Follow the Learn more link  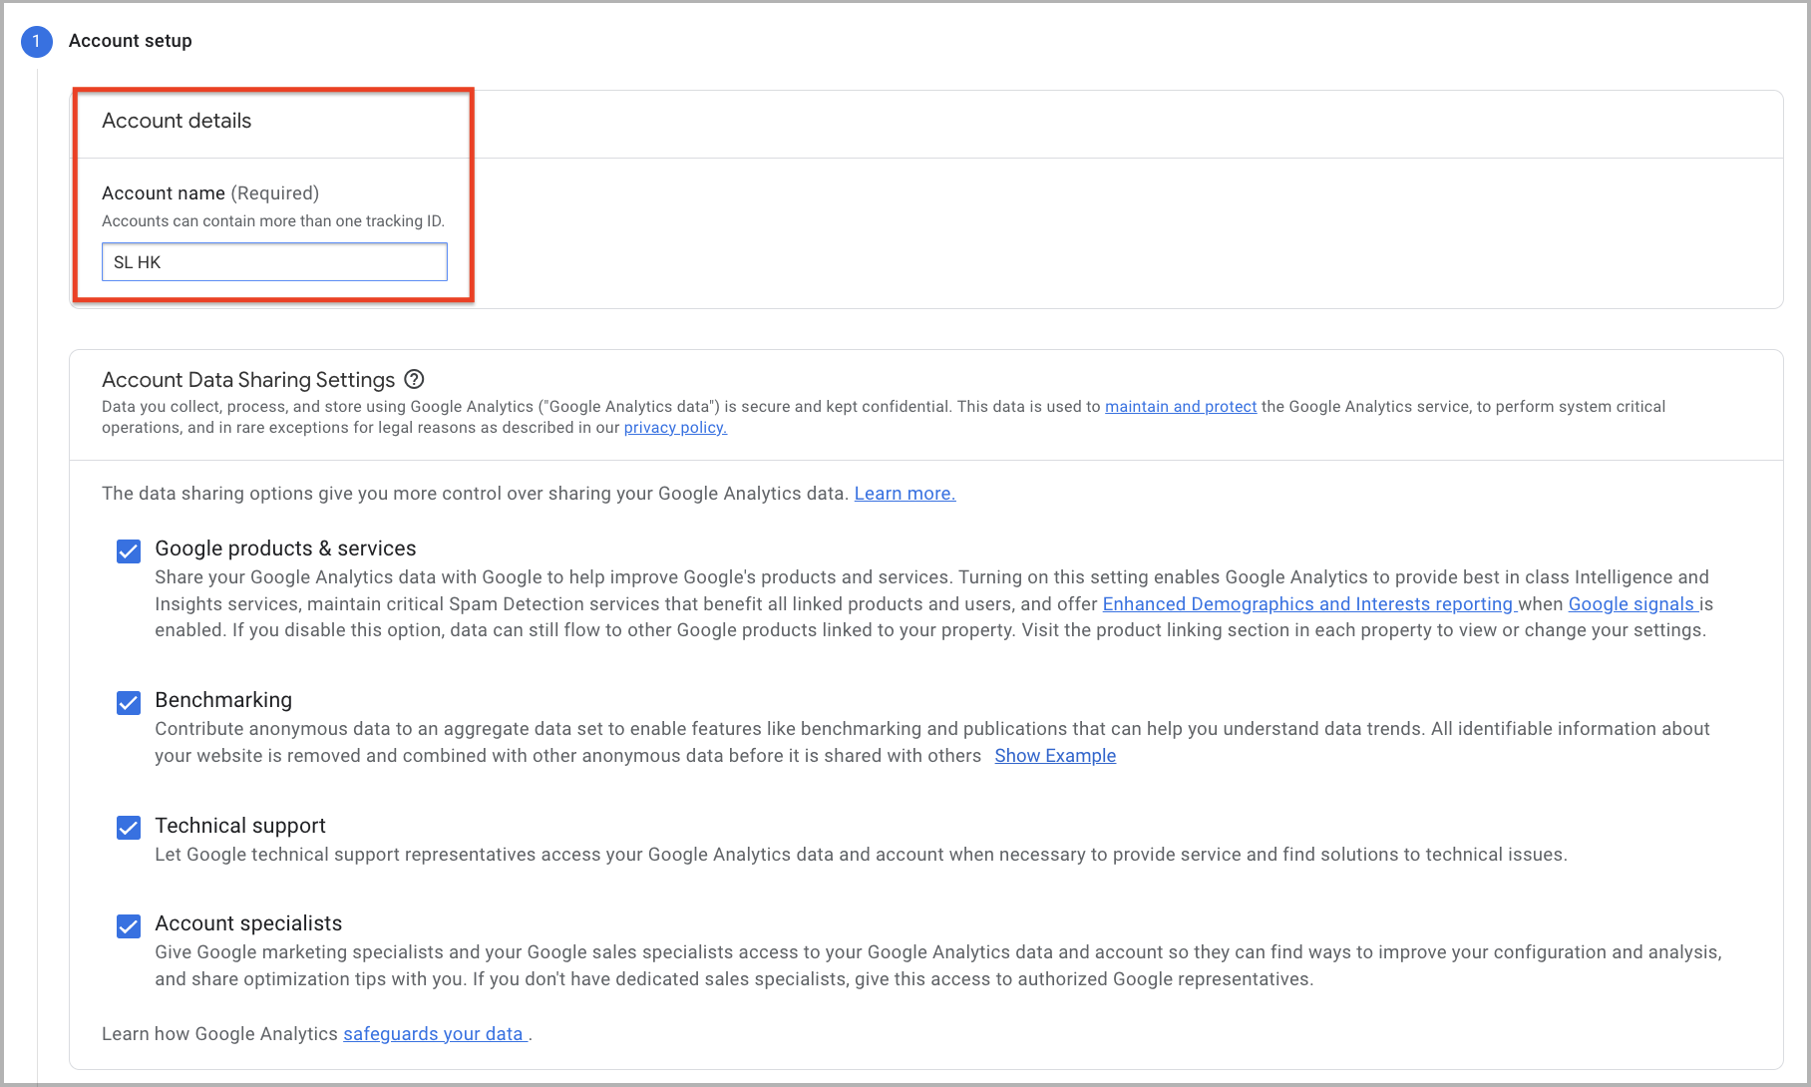pyautogui.click(x=905, y=494)
